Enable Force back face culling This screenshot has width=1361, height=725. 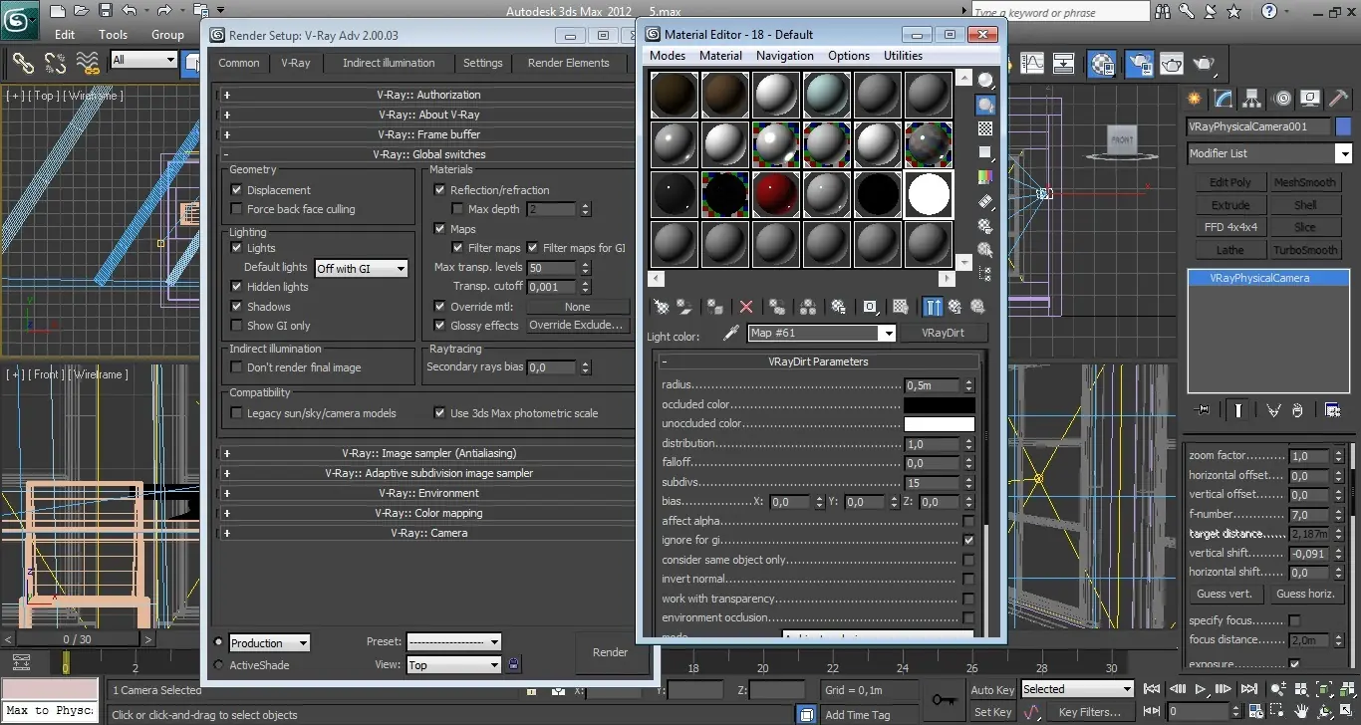pos(237,209)
